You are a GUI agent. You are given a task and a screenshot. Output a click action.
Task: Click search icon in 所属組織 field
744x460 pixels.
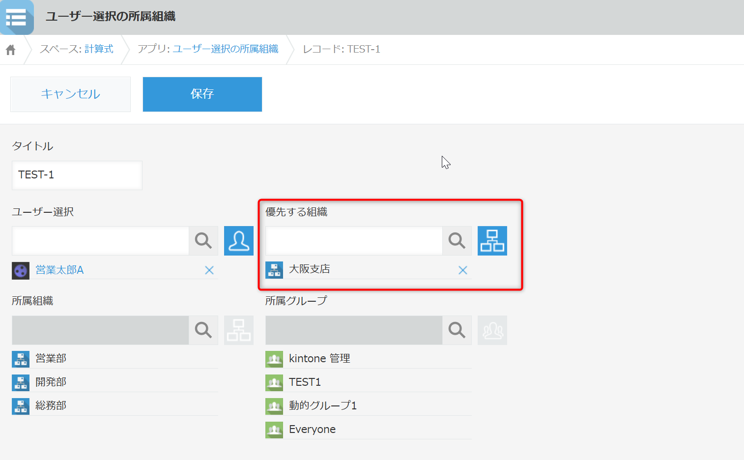203,330
